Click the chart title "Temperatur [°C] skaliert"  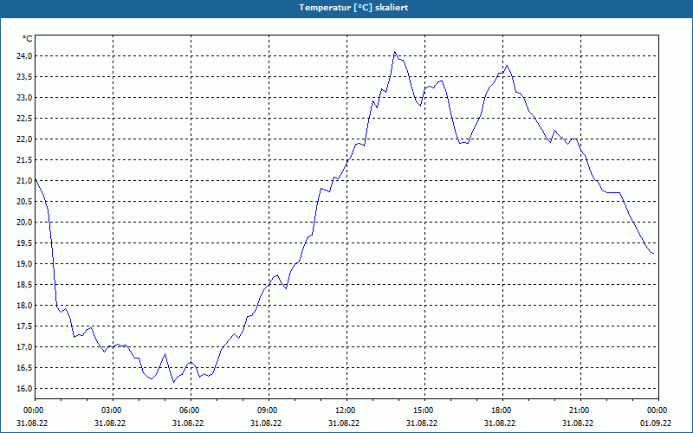[353, 8]
